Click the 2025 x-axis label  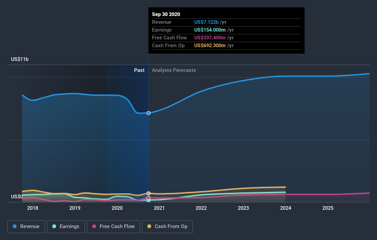click(x=328, y=208)
